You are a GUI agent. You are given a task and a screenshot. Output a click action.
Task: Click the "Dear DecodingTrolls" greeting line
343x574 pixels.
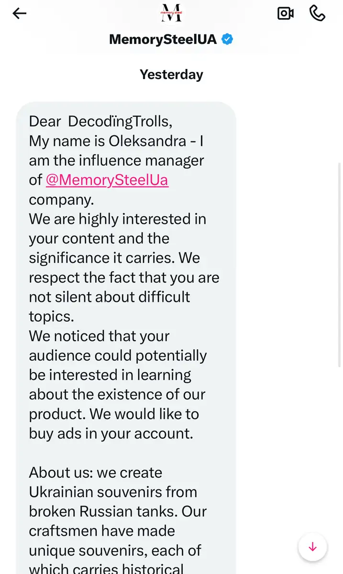(100, 121)
